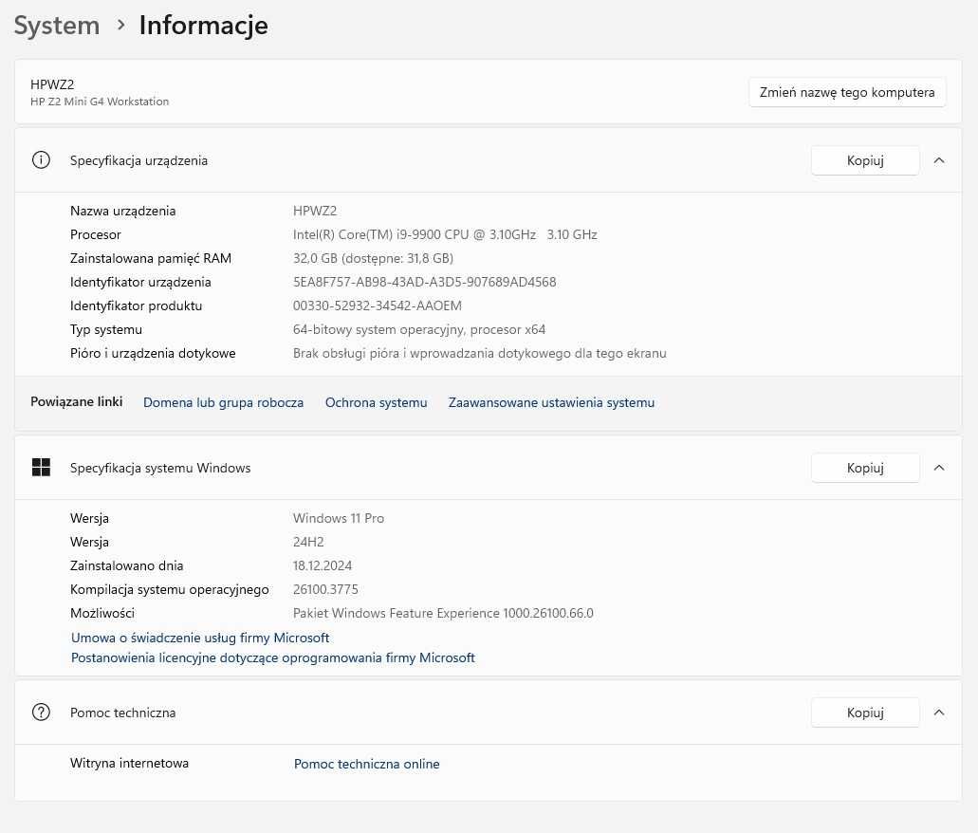Image resolution: width=978 pixels, height=833 pixels.
Task: Collapse the Specyfikacja systemu Windows chevron
Action: click(939, 468)
